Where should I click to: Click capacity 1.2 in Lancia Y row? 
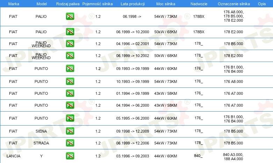[x=98, y=156]
